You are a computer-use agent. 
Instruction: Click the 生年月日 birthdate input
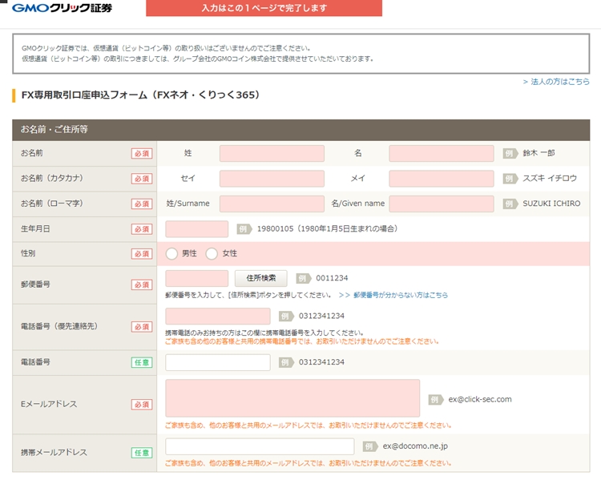196,229
